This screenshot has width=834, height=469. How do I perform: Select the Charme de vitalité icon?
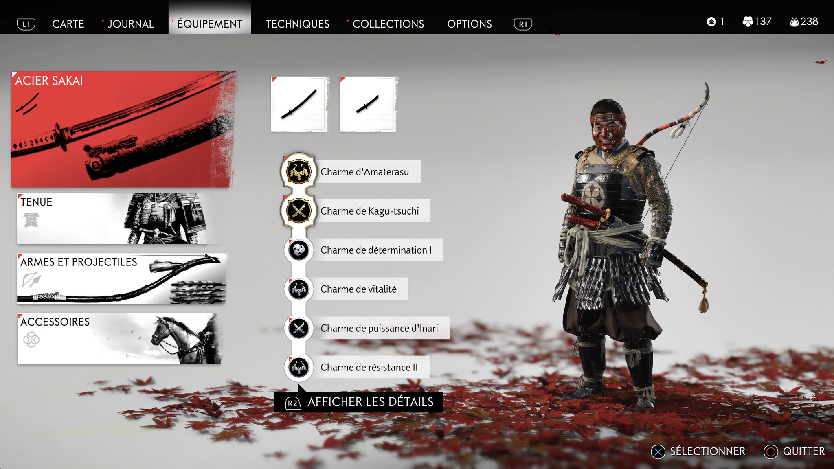298,289
